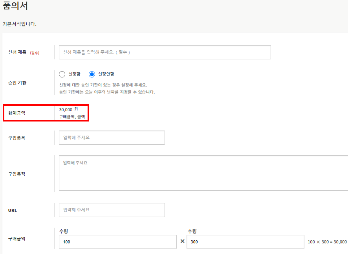Click the 품의서 page heading
Image resolution: width=348 pixels, height=254 pixels.
(x=15, y=6)
